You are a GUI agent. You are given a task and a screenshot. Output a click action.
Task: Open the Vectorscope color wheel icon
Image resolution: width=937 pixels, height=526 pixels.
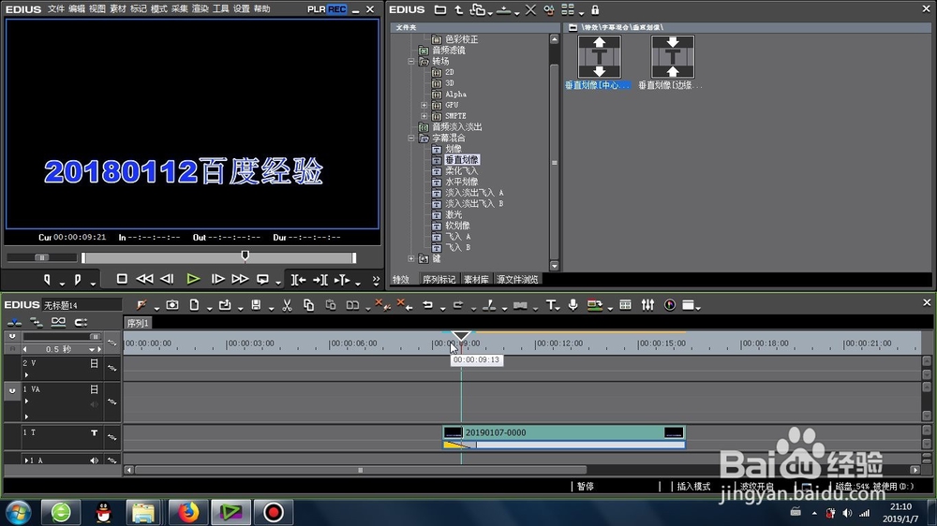click(x=670, y=305)
